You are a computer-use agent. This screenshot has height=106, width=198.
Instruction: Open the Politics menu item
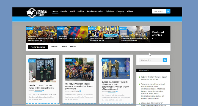(81, 11)
